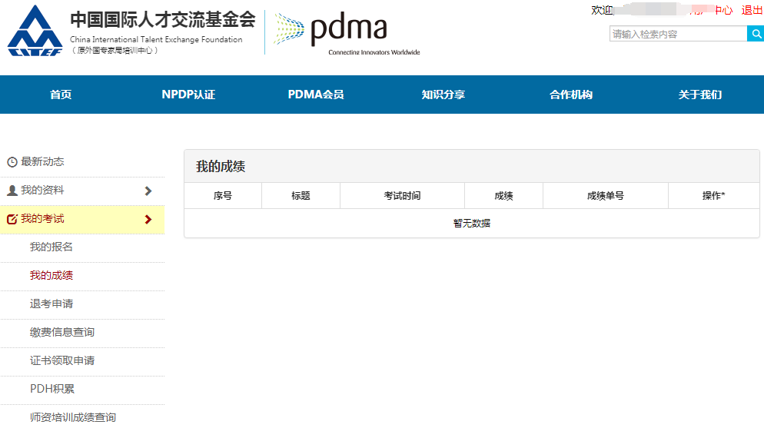Click the edit icon beside 我的考试
This screenshot has width=764, height=428.
[12, 220]
